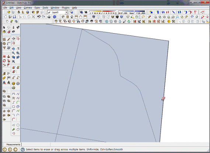Screen dimensions: 210x153
Task: Pick the Eraser tool
Action: coord(9,32)
